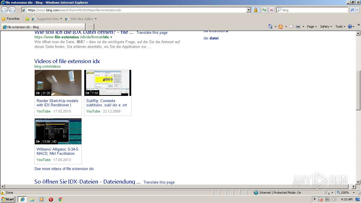Image resolution: width=361 pixels, height=203 pixels.
Task: Click the Internet Explorer taskbar icon
Action: (22, 199)
